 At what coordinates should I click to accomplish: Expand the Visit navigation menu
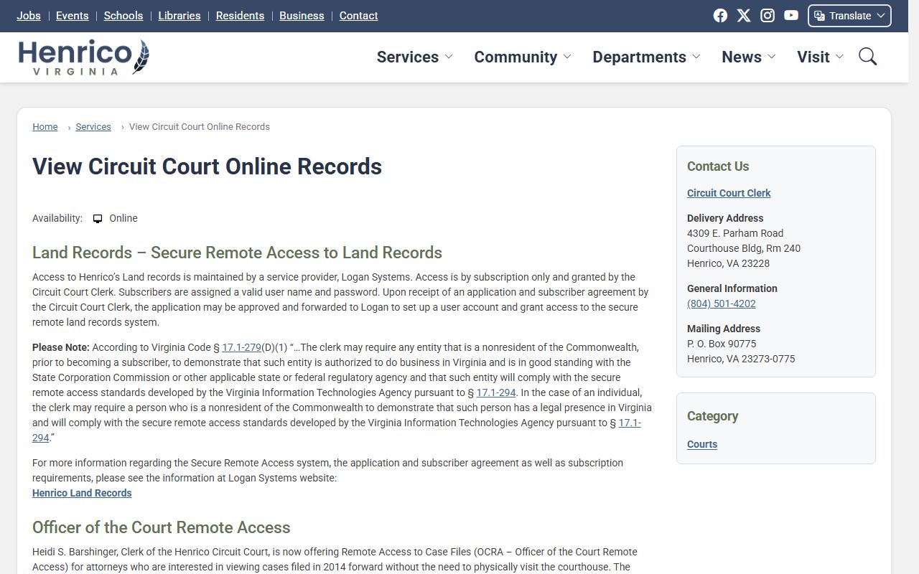click(x=821, y=57)
